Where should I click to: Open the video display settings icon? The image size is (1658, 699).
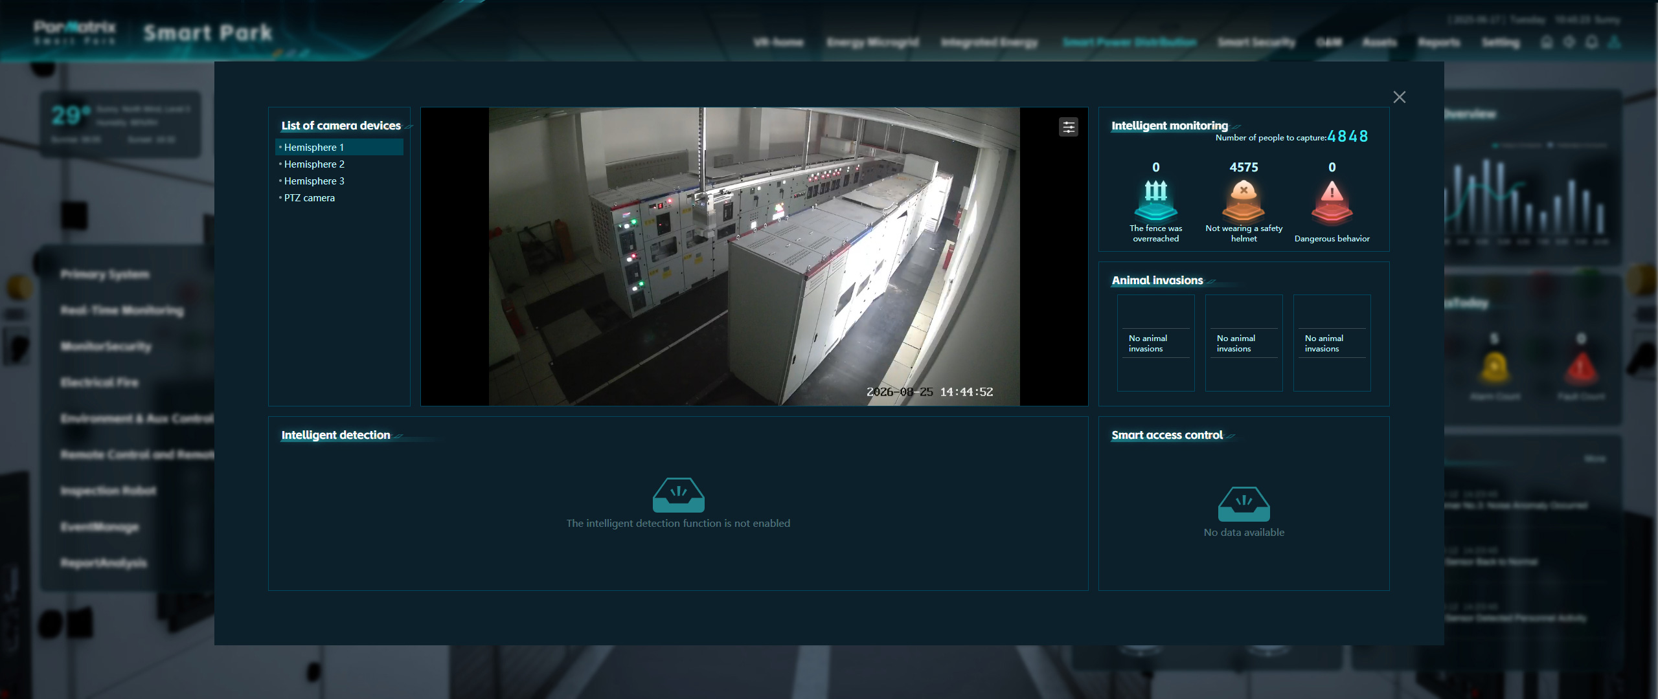point(1069,127)
